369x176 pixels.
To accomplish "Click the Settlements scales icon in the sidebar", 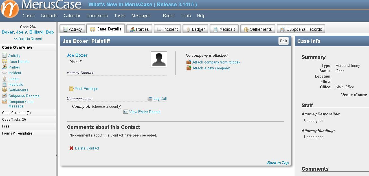I will (x=4, y=90).
